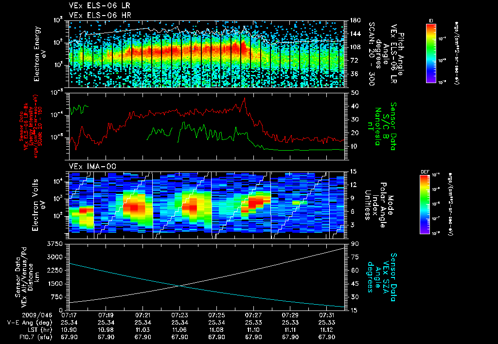Click the 75 degrees SZA tick
The height and width of the screenshot is (344, 498).
pos(354,257)
